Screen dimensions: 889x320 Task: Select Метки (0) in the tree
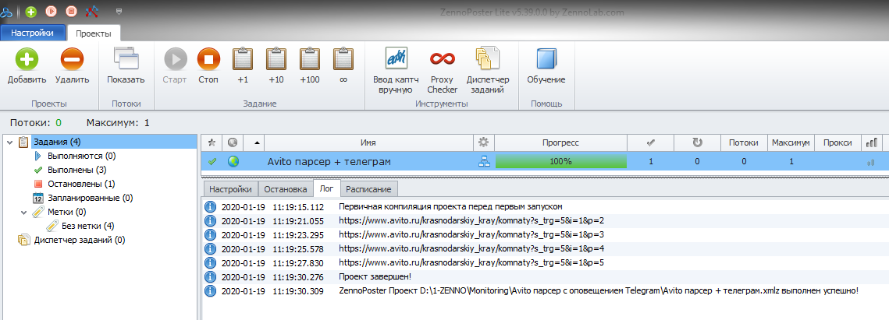(67, 212)
